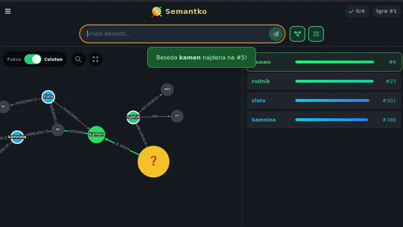This screenshot has width=403, height=227.
Task: Select zlato entry in the word list
Action: pyautogui.click(x=324, y=100)
